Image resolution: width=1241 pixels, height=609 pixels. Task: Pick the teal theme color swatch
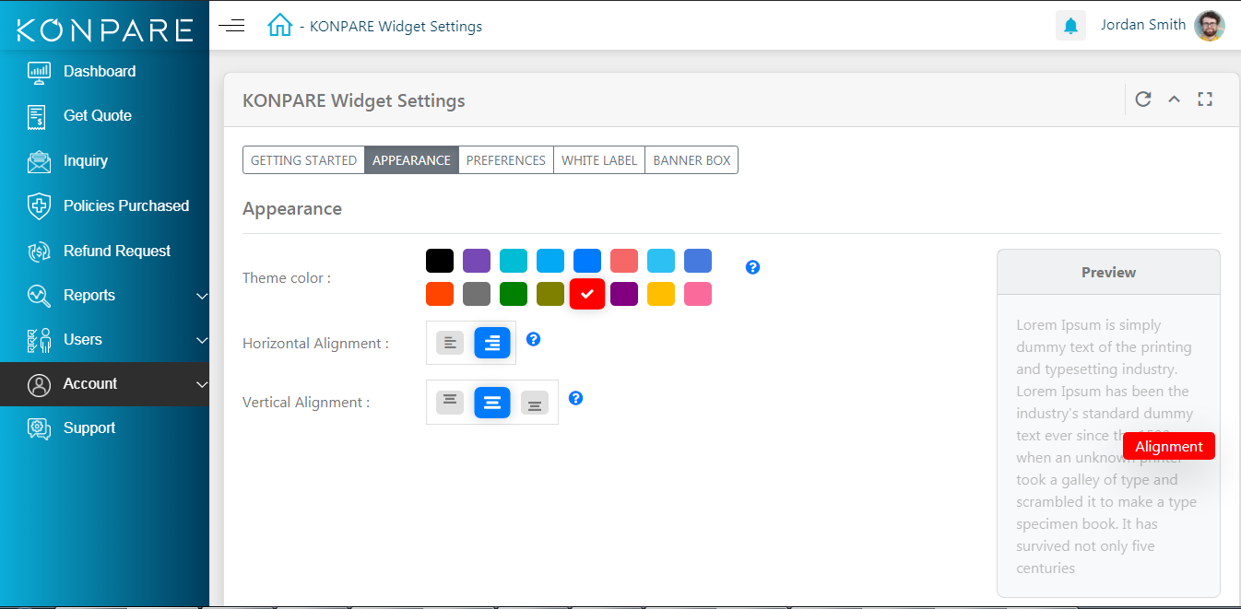pos(514,261)
